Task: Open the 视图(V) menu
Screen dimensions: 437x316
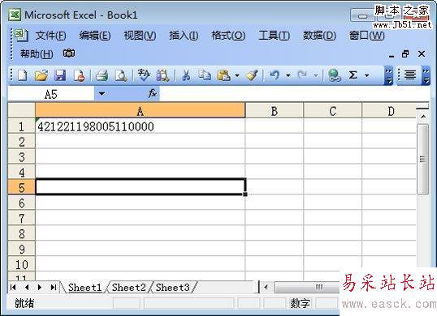Action: click(x=140, y=36)
